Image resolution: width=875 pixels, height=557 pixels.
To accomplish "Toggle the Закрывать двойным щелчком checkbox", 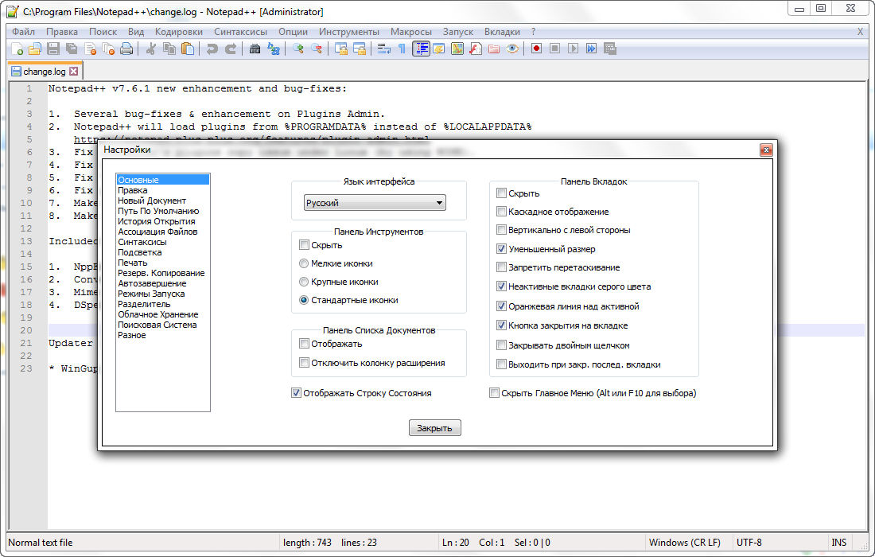I will 501,345.
